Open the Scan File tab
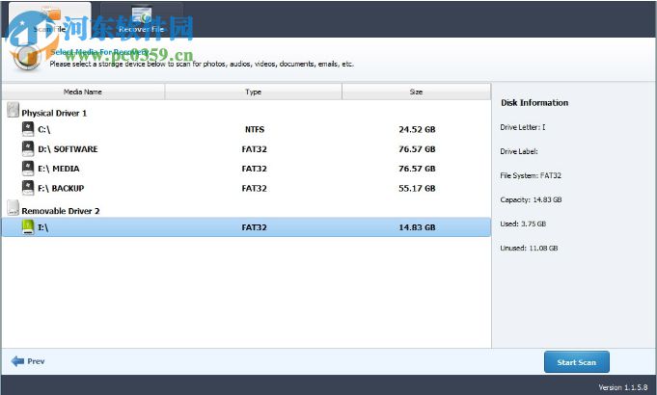657x395 pixels. click(49, 19)
